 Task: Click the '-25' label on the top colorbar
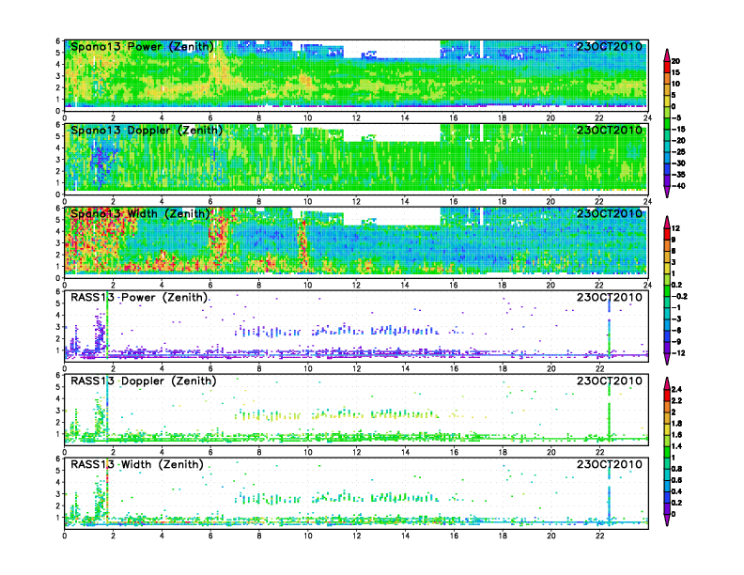(x=678, y=152)
